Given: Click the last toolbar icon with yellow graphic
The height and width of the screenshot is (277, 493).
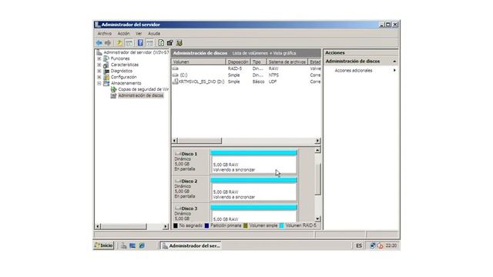Looking at the screenshot, I should (x=179, y=43).
